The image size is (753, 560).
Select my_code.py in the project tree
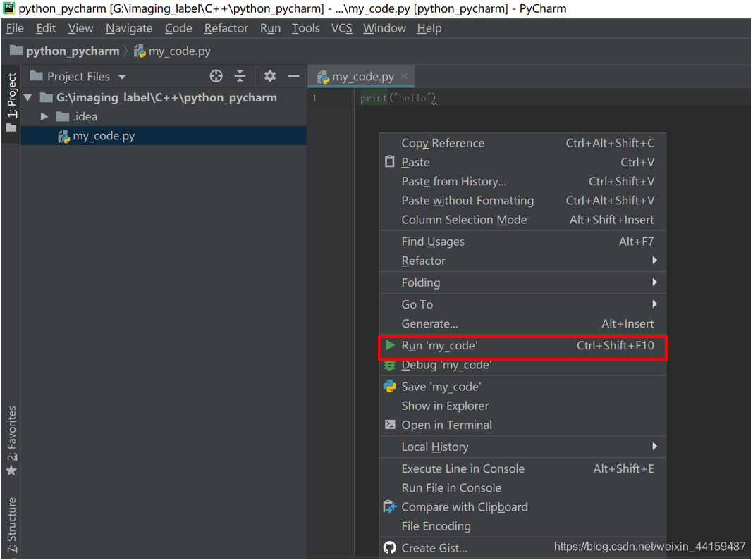click(x=164, y=136)
